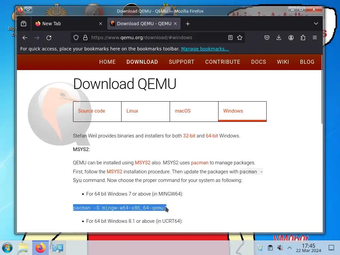The width and height of the screenshot is (340, 255).
Task: Open system settings taskbar icon
Action: point(57,248)
